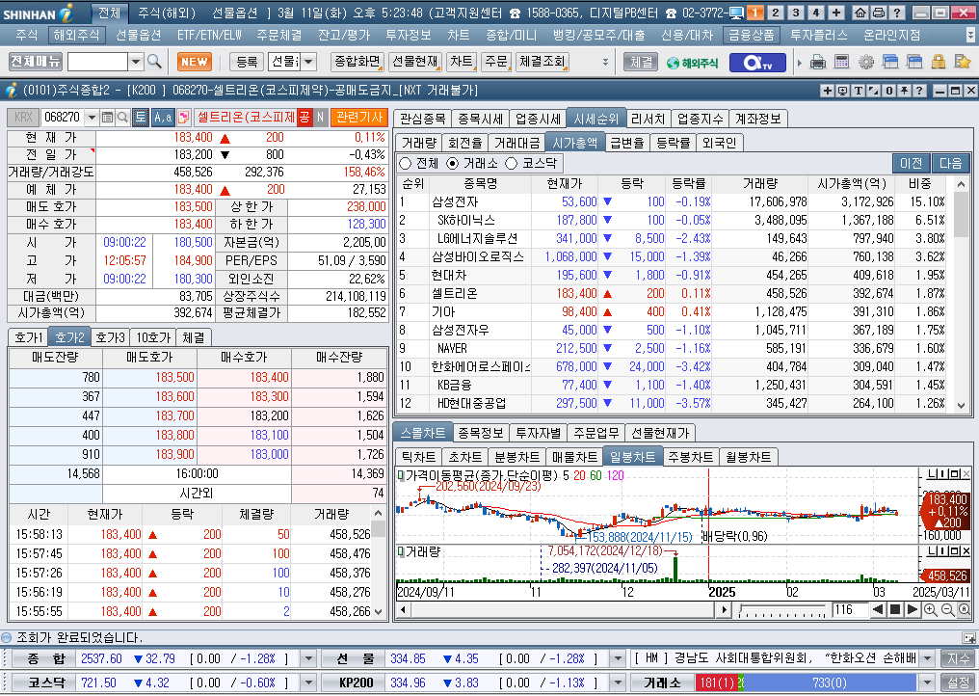
Task: Open the favorites star icon in the toolbar
Action: tap(963, 62)
